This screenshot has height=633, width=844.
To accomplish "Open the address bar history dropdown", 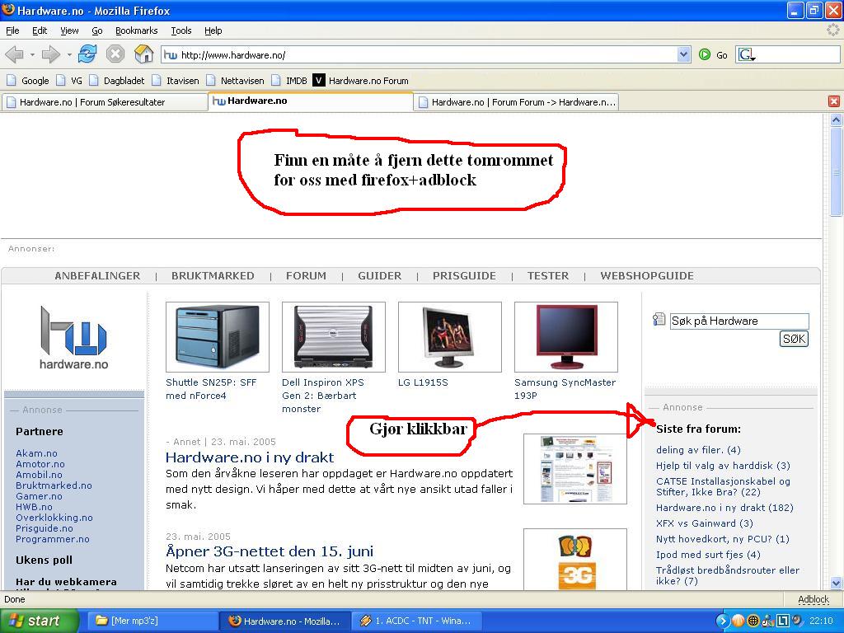I will 683,54.
